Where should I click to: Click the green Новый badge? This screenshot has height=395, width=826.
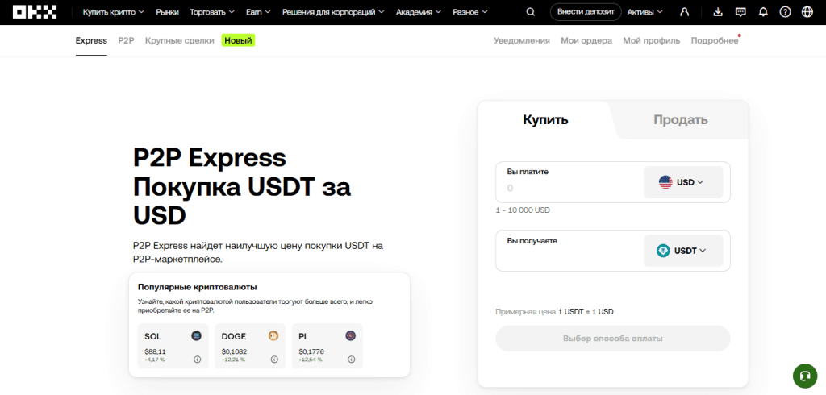click(238, 40)
